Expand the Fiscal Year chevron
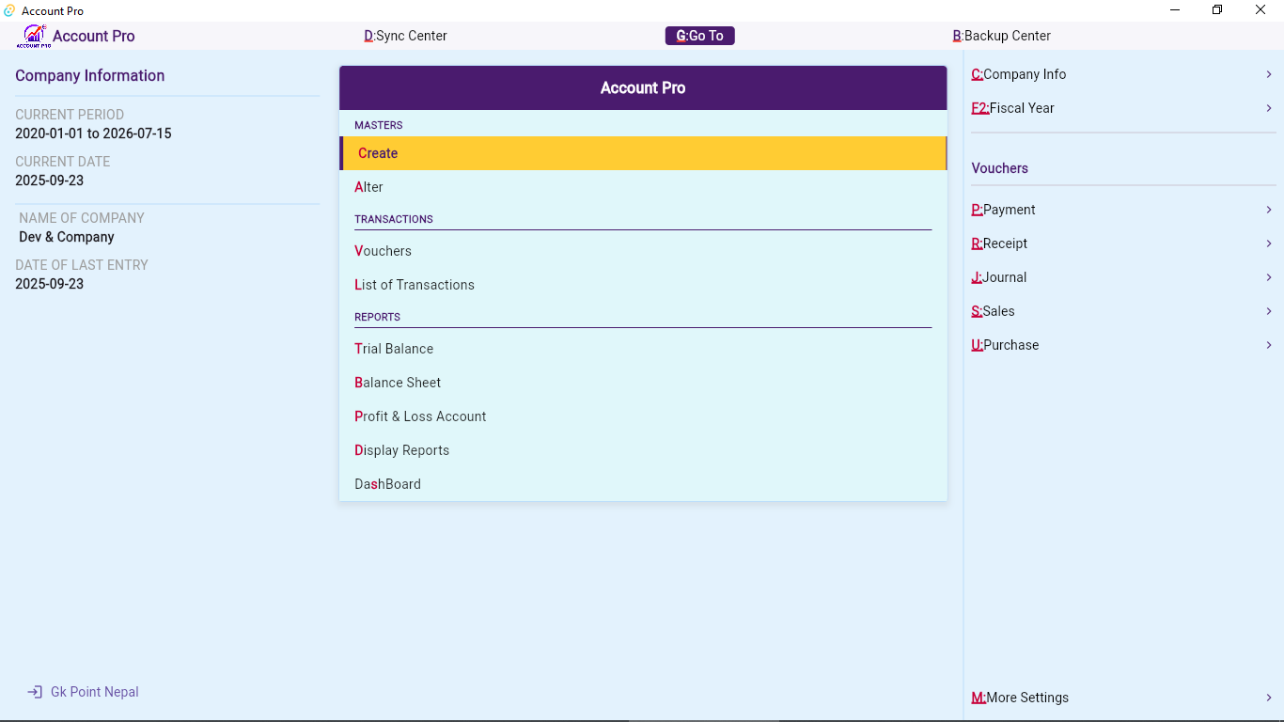The height and width of the screenshot is (722, 1284). (x=1269, y=108)
